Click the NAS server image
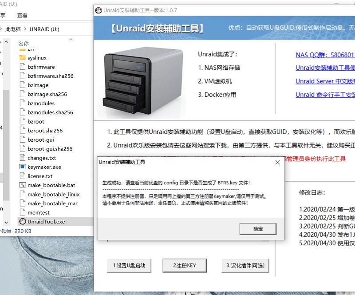Viewport: 355px width, 295px height. 142,82
